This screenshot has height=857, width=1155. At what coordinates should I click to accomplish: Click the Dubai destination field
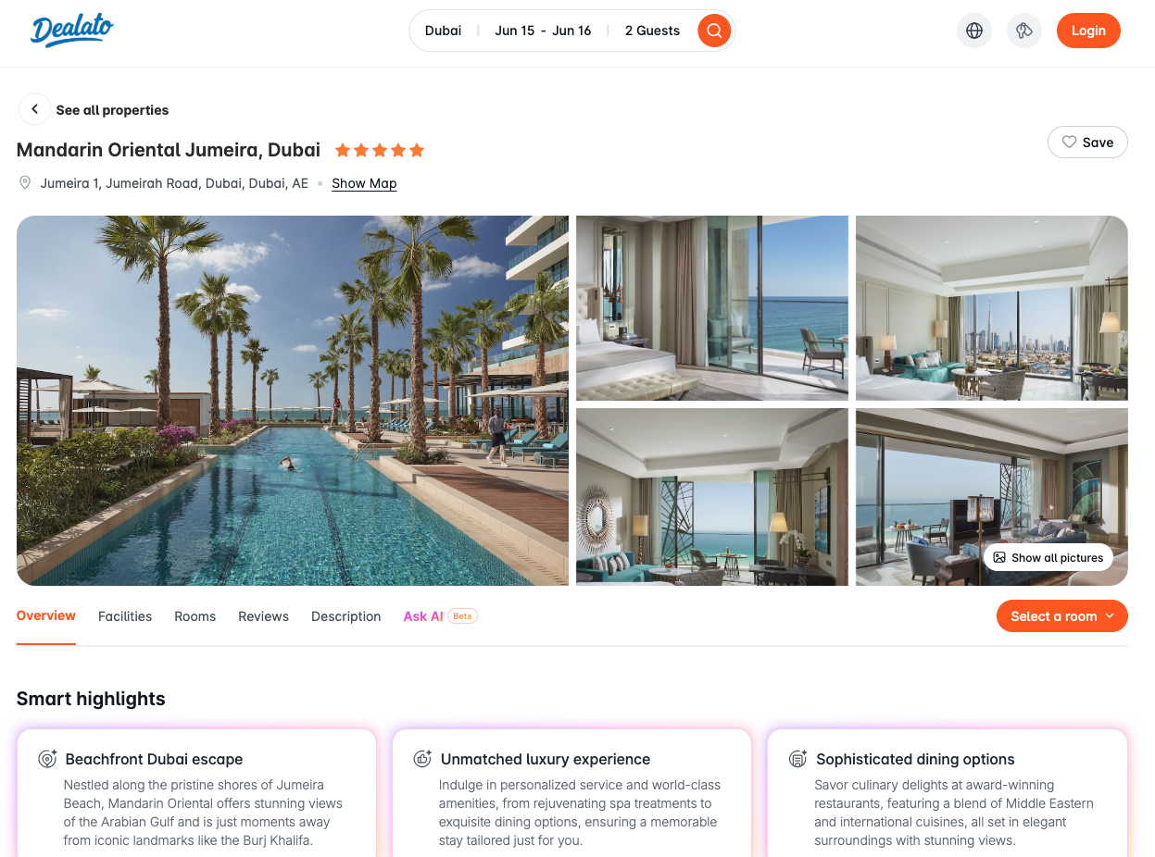point(443,31)
